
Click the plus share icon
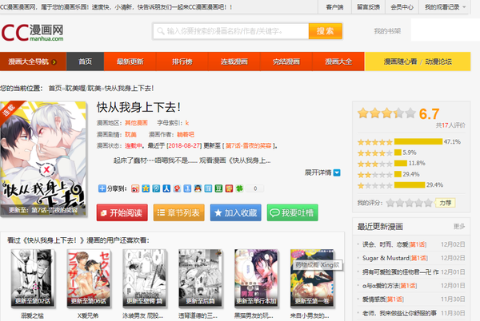[x=102, y=188]
